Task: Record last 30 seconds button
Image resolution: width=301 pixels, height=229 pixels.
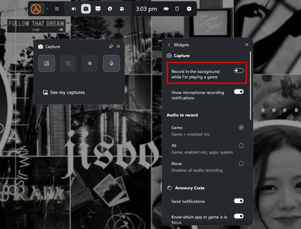Action: (x=68, y=63)
